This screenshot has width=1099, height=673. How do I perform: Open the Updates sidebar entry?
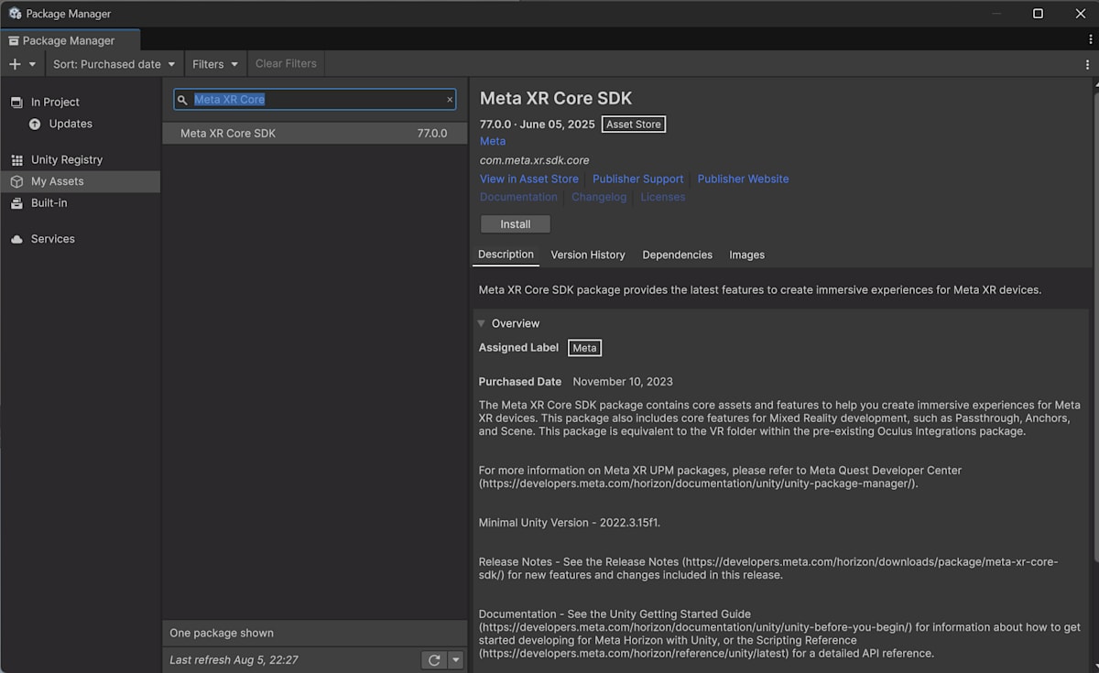point(80,124)
